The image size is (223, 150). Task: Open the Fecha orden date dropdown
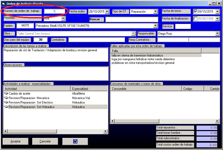click(106, 12)
